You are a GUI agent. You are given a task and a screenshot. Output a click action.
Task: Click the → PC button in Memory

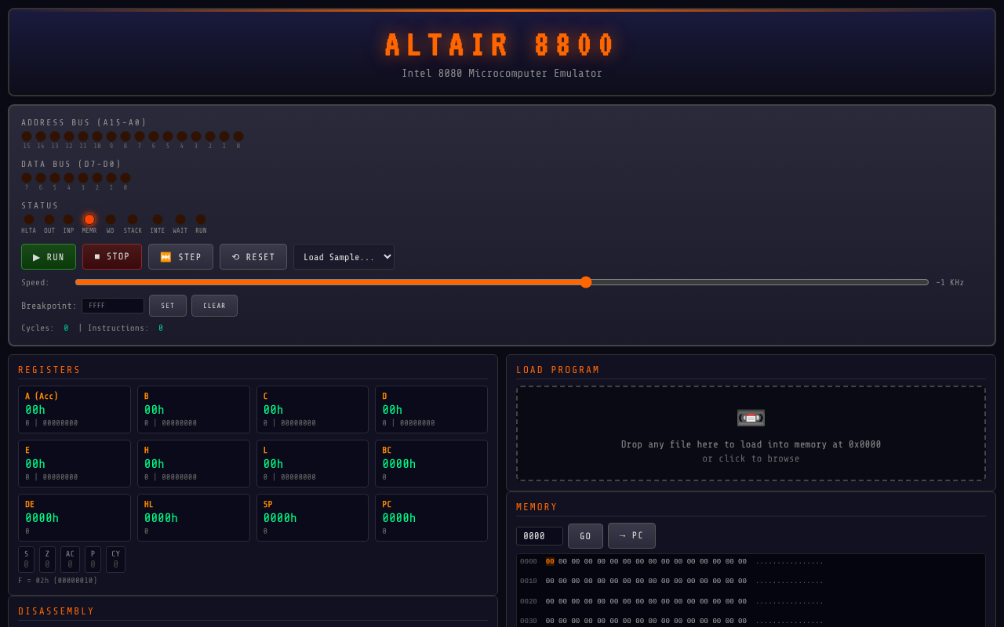pyautogui.click(x=631, y=536)
